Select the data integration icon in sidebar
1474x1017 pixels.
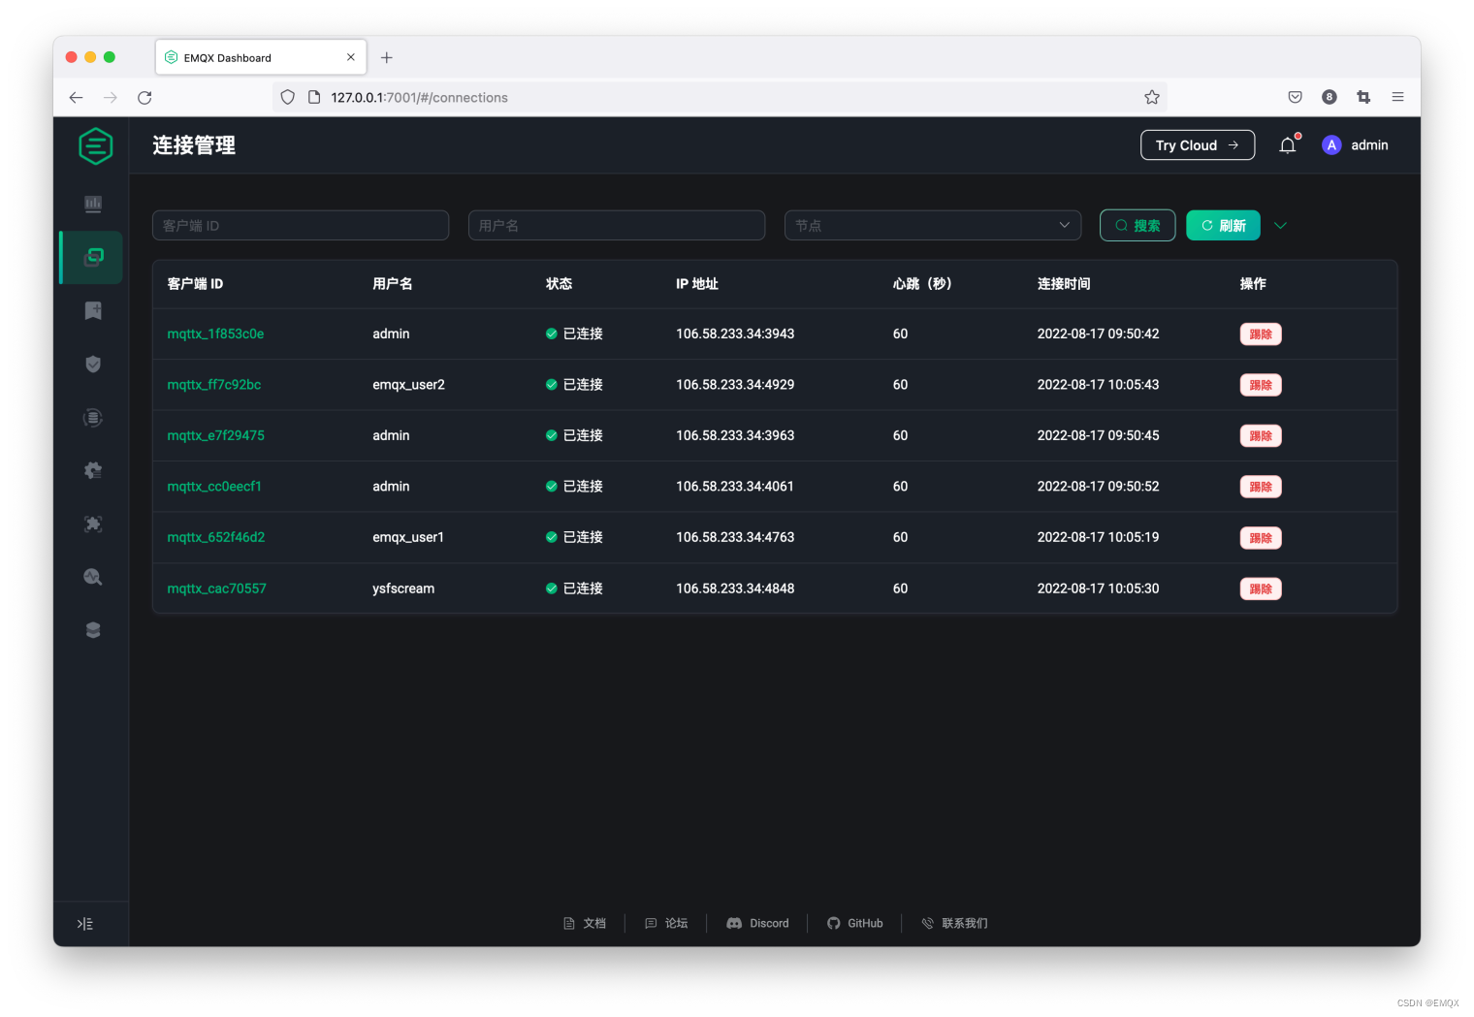pyautogui.click(x=92, y=418)
